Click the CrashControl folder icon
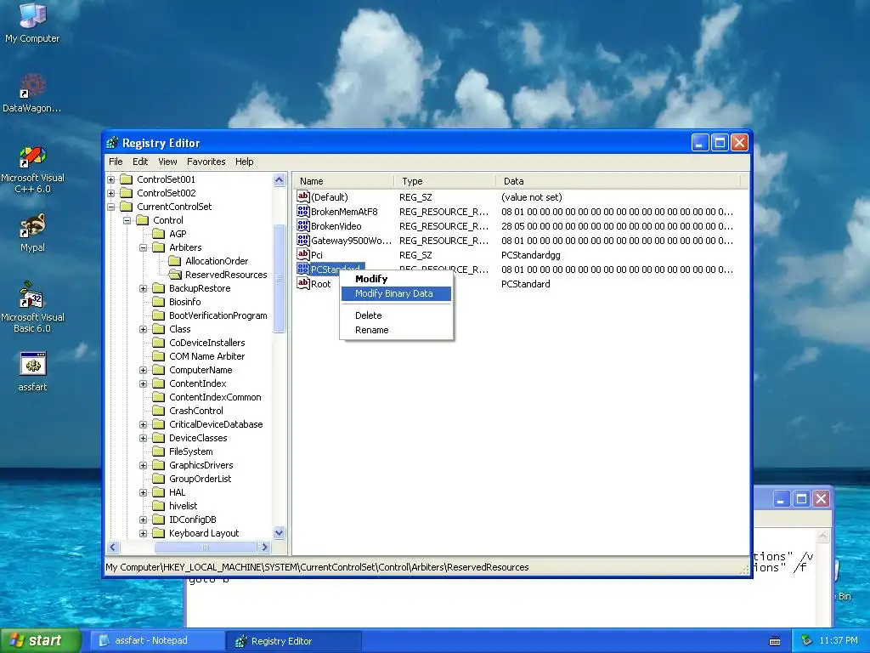Viewport: 870px width, 653px height. click(159, 411)
